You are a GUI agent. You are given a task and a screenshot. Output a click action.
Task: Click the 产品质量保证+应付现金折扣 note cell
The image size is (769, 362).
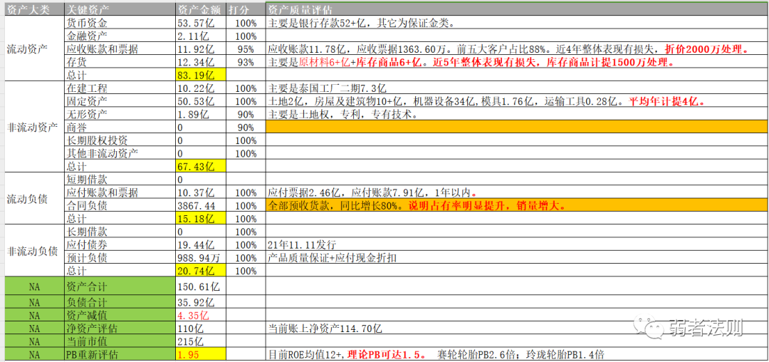coord(517,257)
